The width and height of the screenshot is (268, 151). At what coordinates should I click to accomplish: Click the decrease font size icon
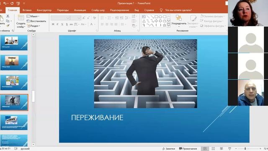[x=88, y=18]
